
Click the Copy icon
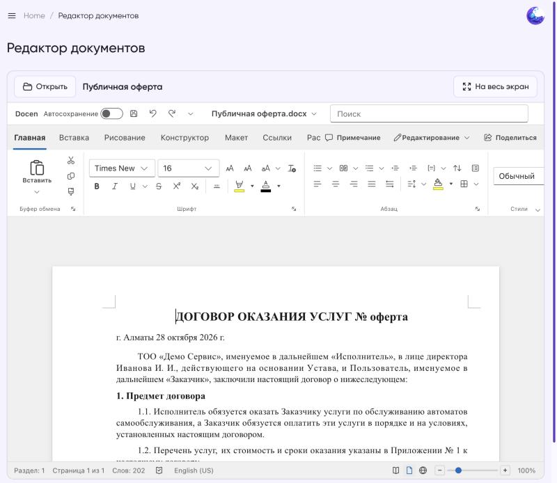[x=71, y=176]
